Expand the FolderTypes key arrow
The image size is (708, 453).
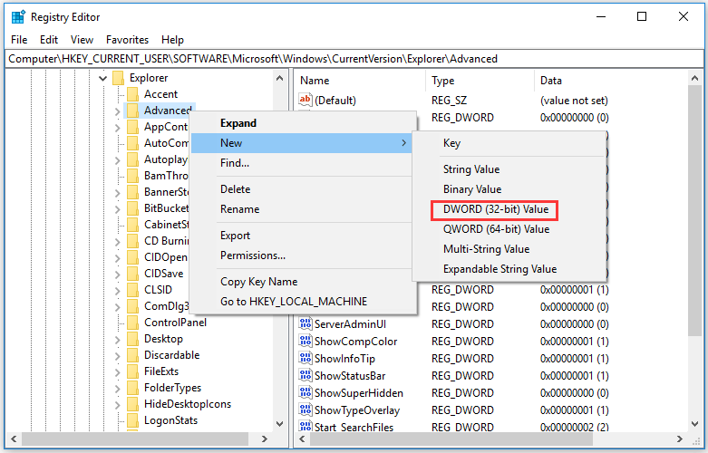(x=118, y=388)
